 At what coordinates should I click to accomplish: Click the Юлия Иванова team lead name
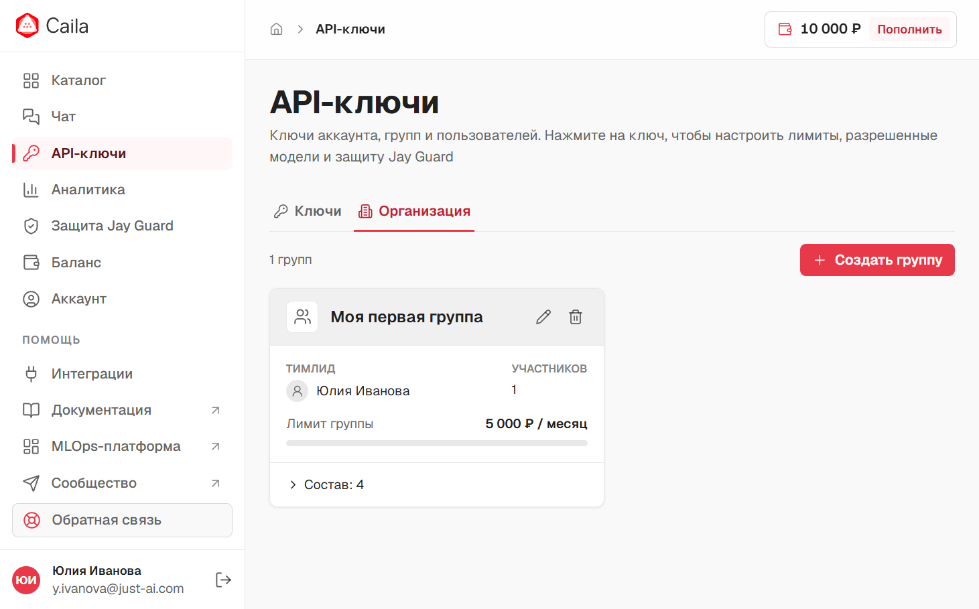pyautogui.click(x=363, y=391)
